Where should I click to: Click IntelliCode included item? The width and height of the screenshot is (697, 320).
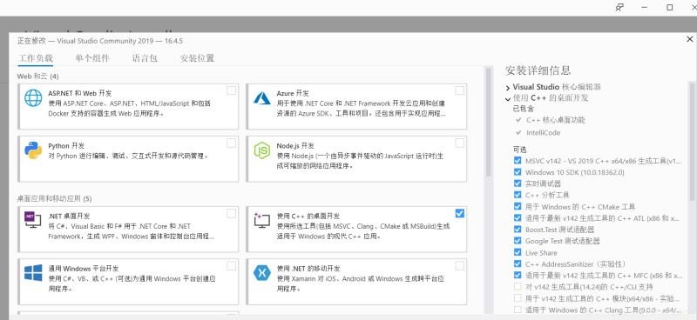tap(543, 133)
